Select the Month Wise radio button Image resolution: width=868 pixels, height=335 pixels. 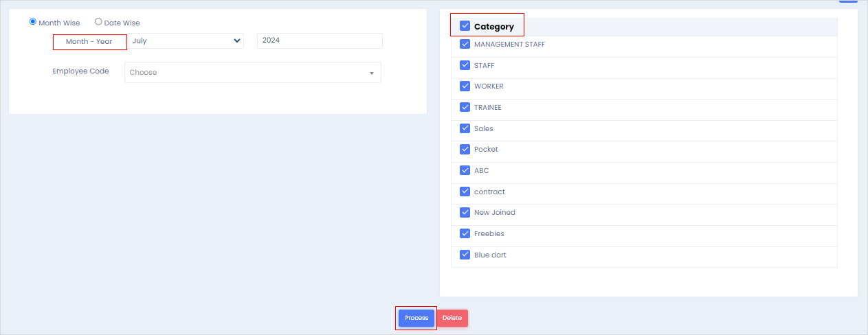[x=33, y=22]
